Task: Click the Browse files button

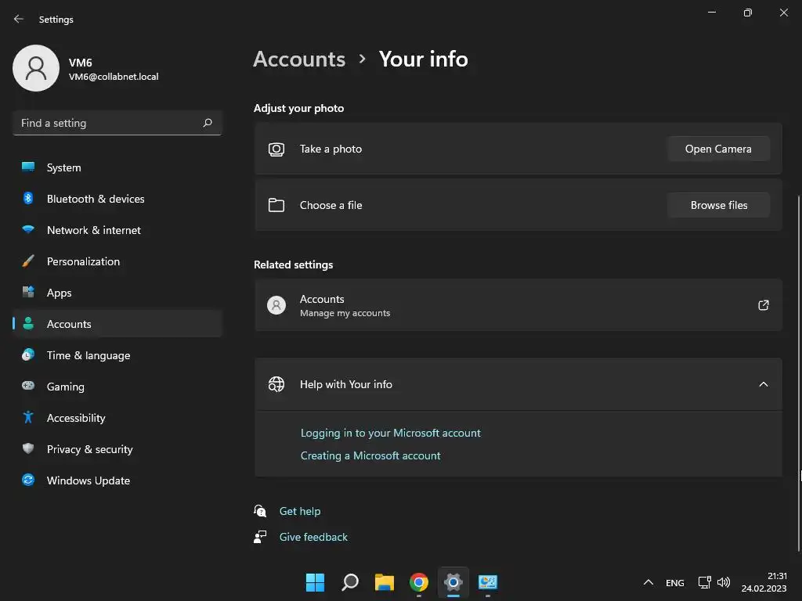Action: pos(718,205)
